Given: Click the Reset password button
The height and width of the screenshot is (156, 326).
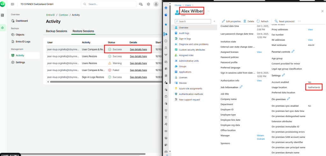Looking at the screenshot, I should 284,21.
